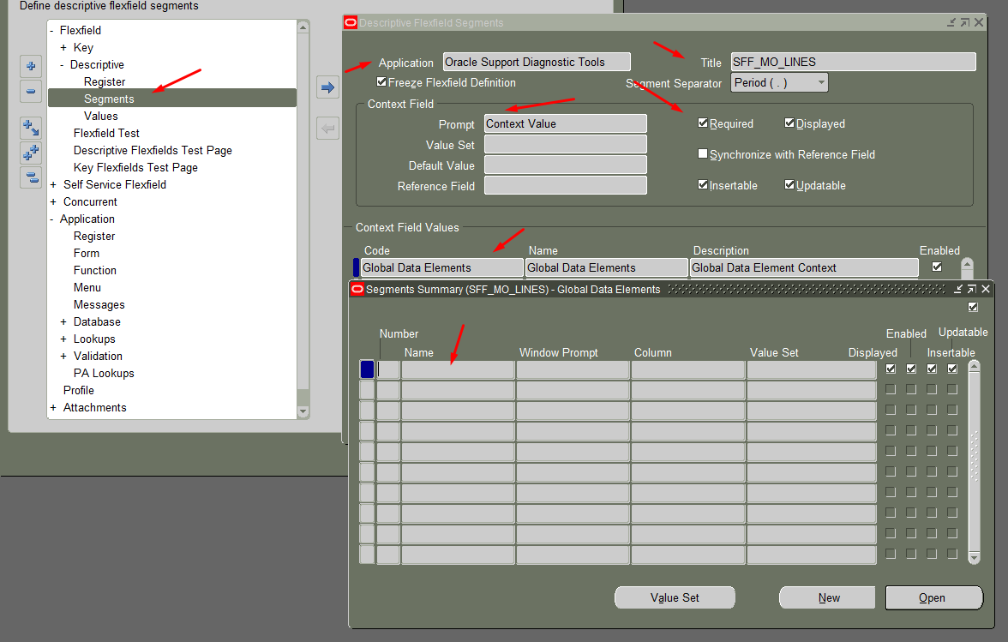Select Profile in the navigator
This screenshot has height=642, width=1008.
point(79,391)
